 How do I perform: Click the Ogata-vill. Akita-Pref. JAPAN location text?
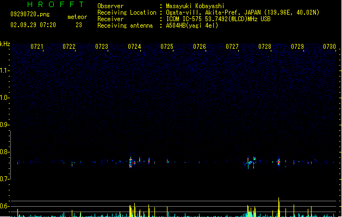242,12
